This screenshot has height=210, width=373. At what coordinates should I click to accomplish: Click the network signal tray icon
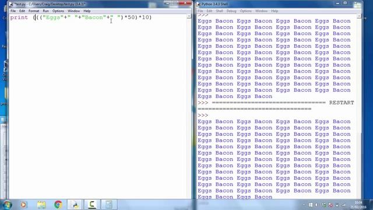tap(344, 205)
